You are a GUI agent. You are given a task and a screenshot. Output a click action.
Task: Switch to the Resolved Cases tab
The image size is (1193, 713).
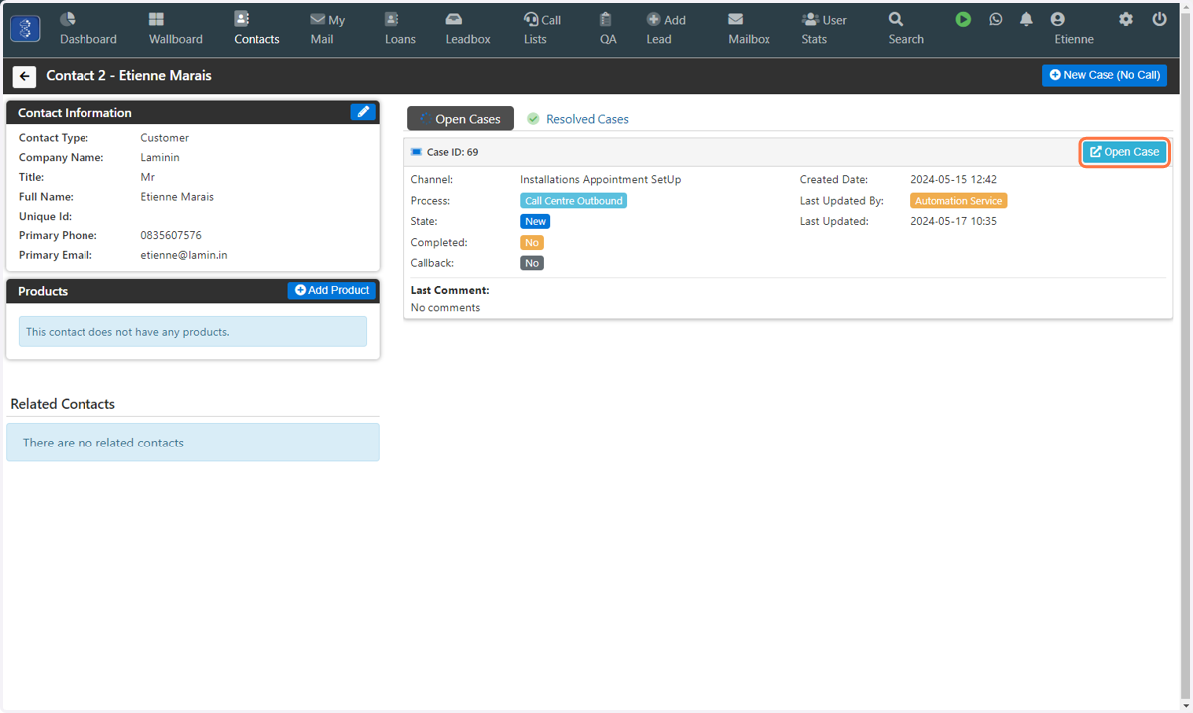point(578,119)
